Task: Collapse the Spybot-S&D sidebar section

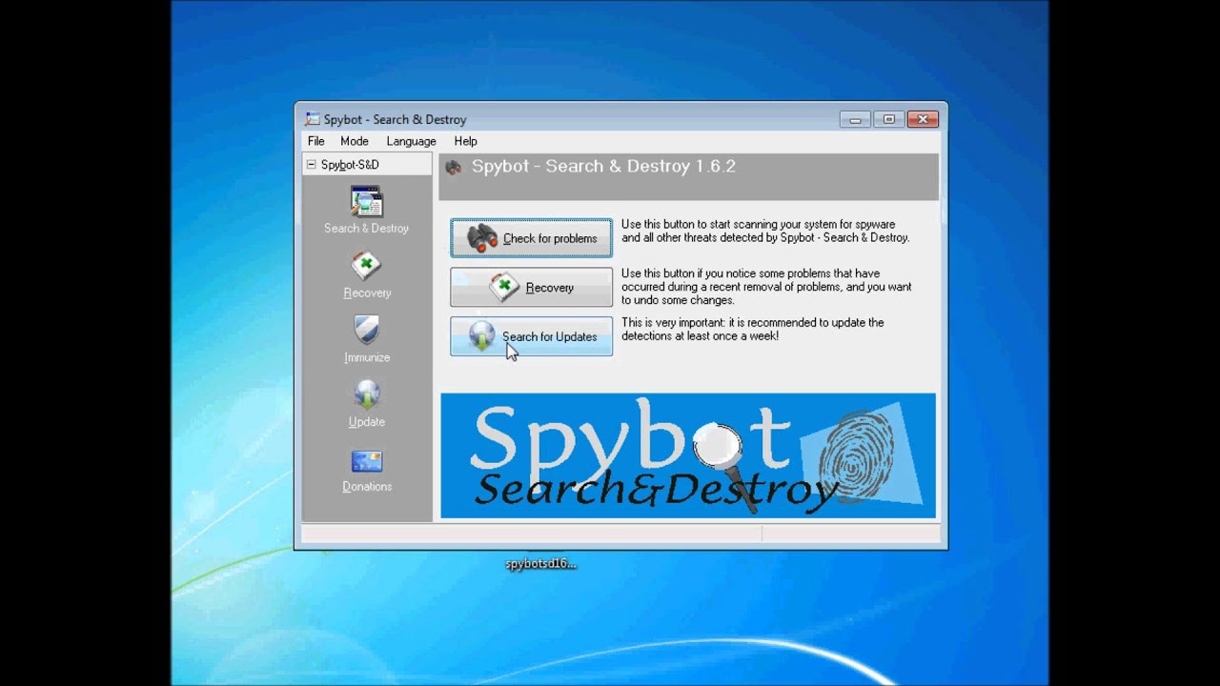Action: click(x=311, y=164)
